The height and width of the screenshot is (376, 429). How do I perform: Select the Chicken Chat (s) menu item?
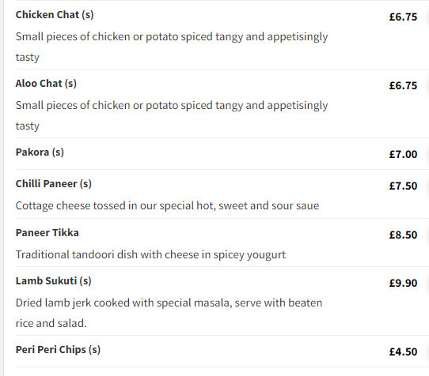pyautogui.click(x=55, y=15)
